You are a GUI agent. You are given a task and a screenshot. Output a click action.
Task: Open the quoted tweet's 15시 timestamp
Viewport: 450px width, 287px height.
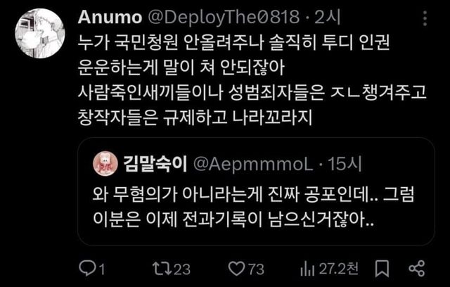(345, 164)
